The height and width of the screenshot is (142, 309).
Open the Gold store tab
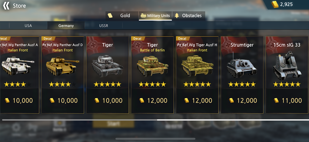click(x=122, y=16)
